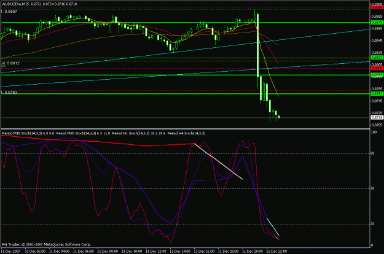Click the 0.8897 level label at top left
The width and height of the screenshot is (384, 254).
(9, 12)
